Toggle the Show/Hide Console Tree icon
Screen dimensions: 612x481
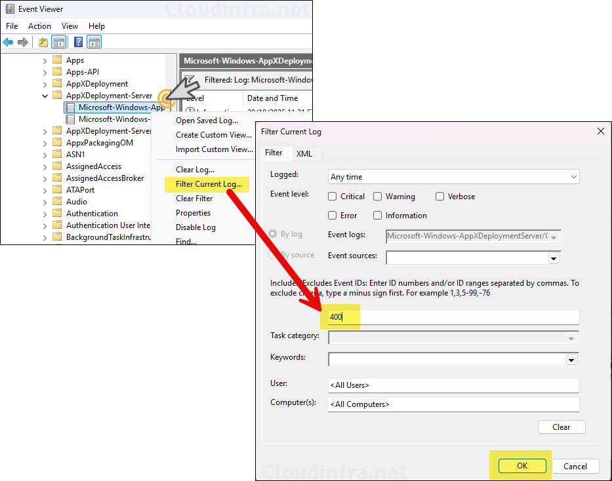58,41
